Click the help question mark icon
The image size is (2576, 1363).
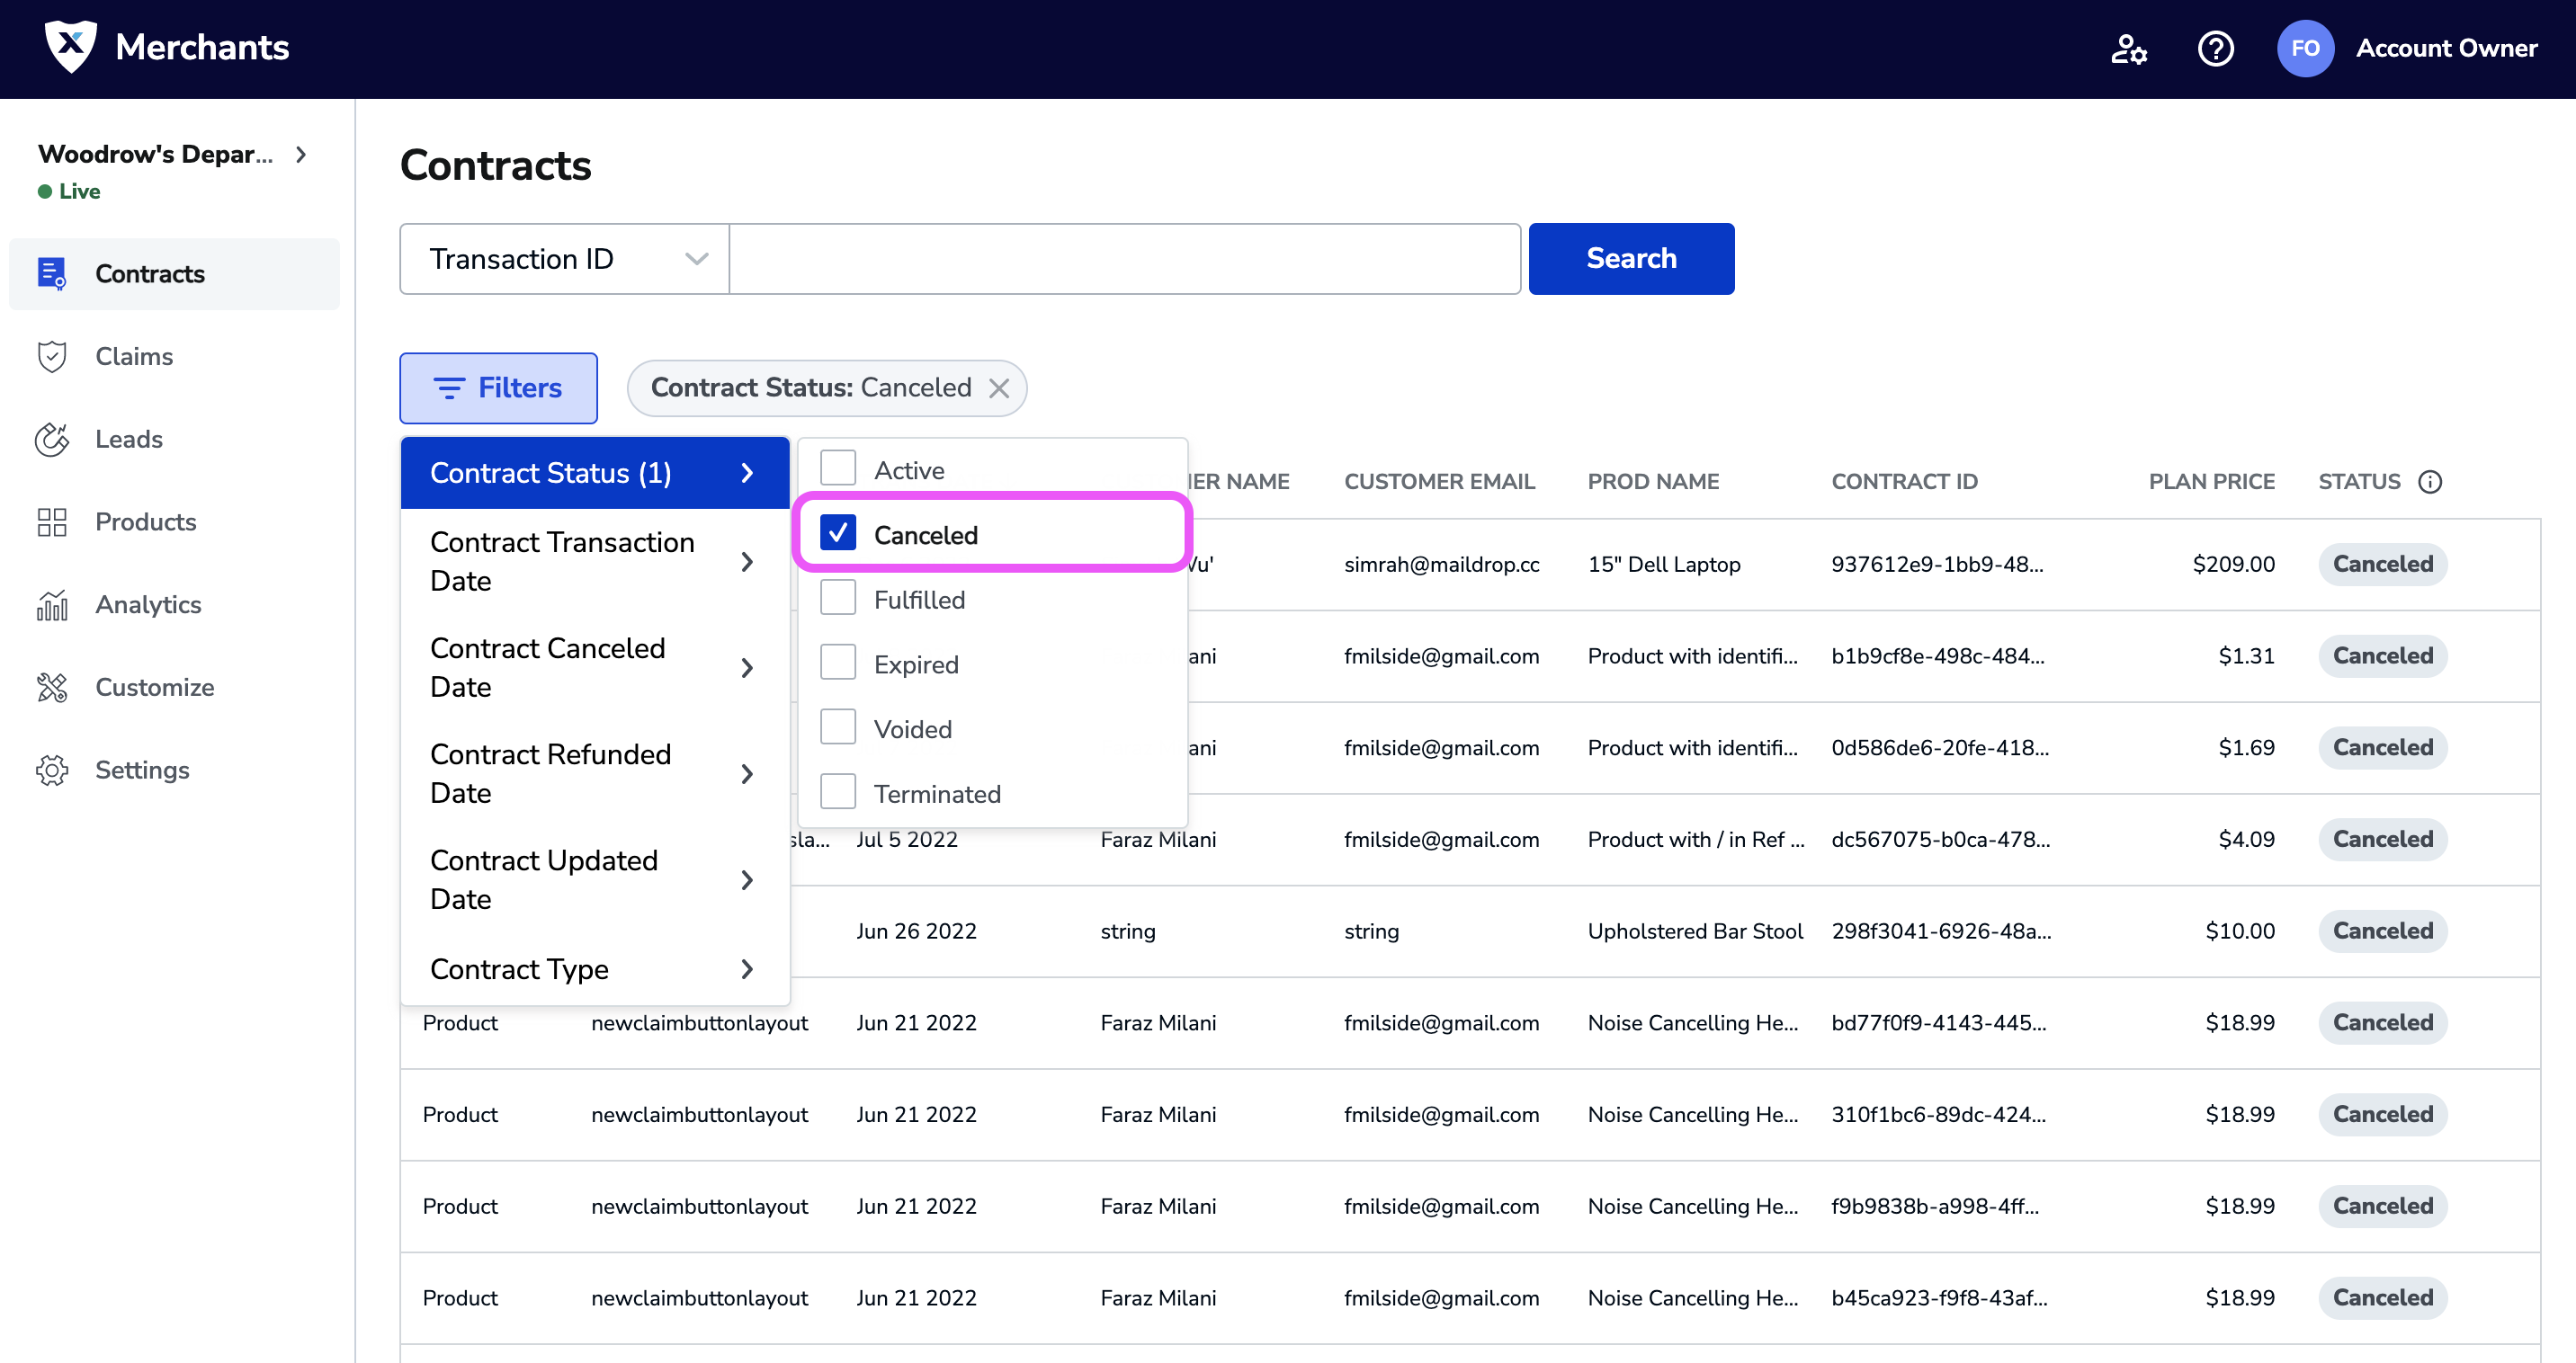pyautogui.click(x=2215, y=48)
